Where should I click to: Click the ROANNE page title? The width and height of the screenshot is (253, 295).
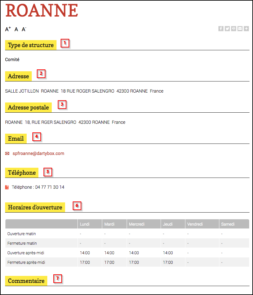coord(42,11)
